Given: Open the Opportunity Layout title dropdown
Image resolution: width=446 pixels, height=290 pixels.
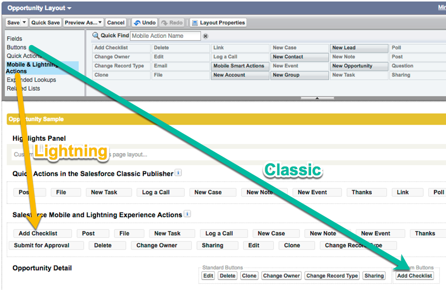Looking at the screenshot, I should [69, 8].
